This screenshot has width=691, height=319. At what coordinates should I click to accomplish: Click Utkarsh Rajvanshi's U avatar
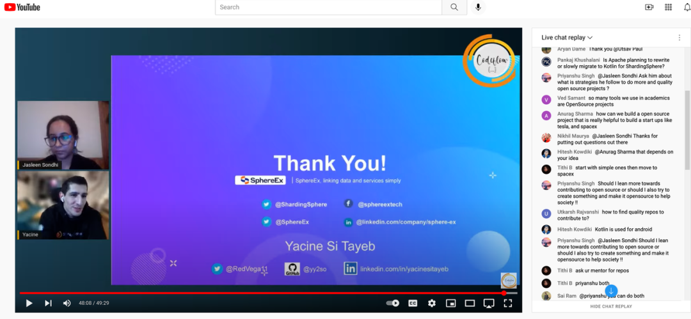click(546, 214)
